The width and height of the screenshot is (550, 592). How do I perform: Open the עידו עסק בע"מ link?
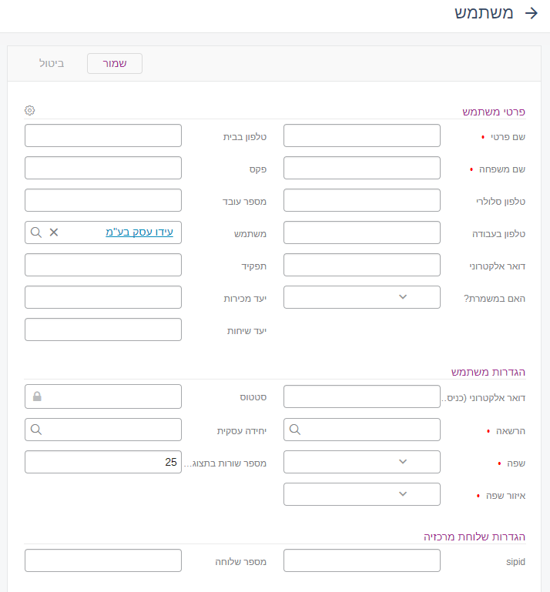(x=139, y=232)
